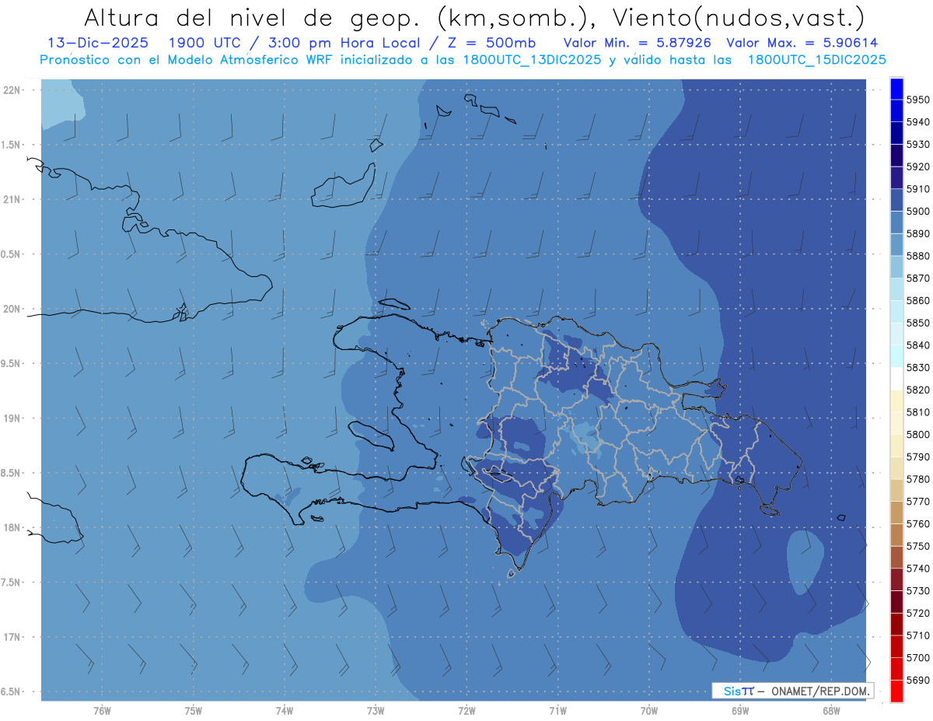
Task: Click the '5870' legend value
Action: 918,278
